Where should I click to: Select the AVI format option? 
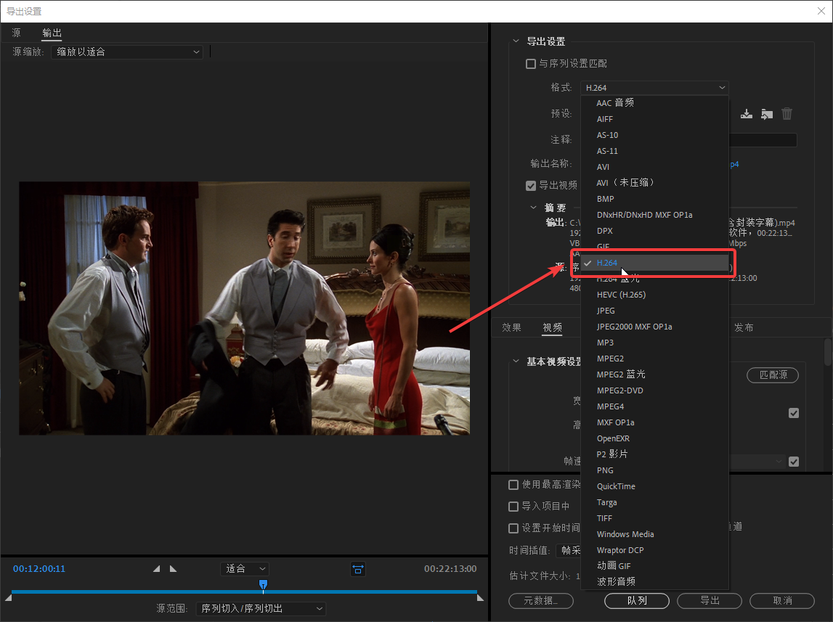click(x=654, y=167)
